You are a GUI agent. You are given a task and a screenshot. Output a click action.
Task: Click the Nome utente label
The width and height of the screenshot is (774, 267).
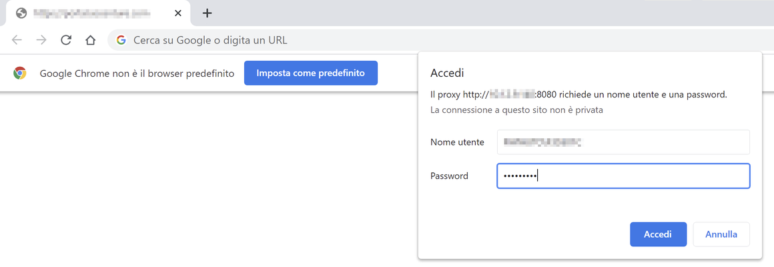click(457, 142)
